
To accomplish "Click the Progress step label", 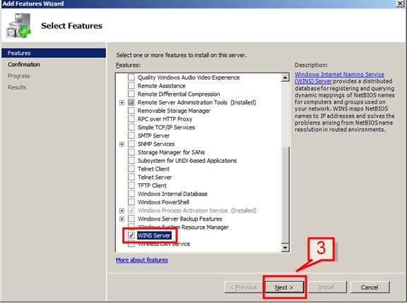I will click(19, 76).
